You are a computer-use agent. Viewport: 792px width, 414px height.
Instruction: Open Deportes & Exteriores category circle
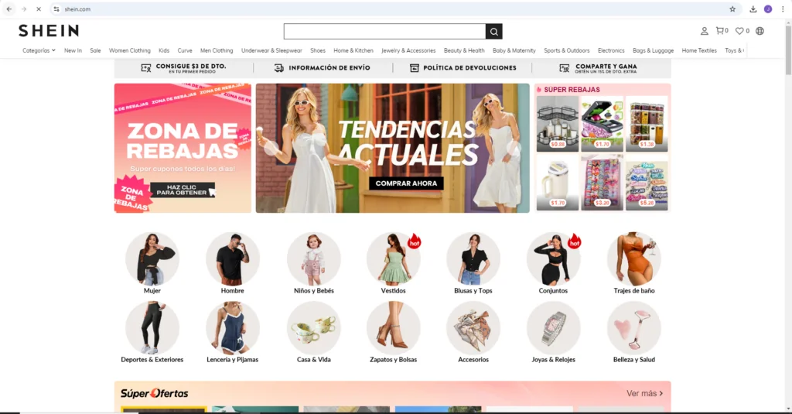click(152, 328)
